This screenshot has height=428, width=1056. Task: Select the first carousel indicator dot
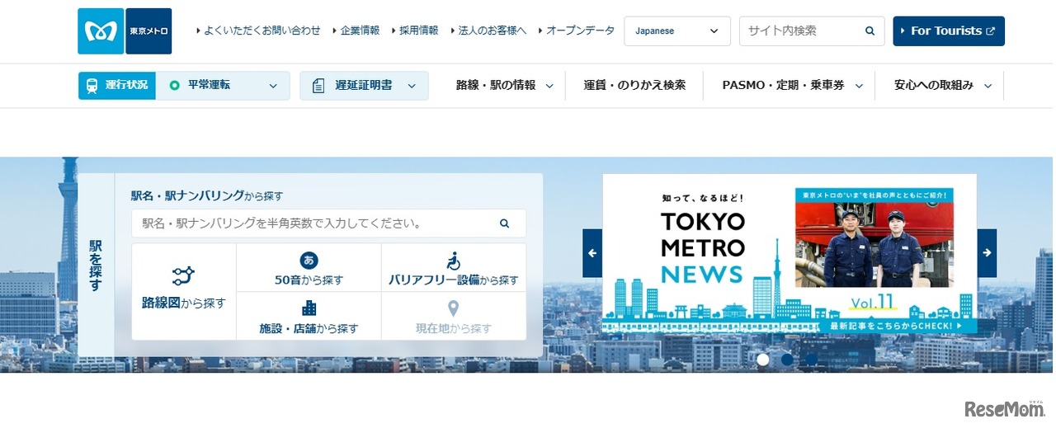click(763, 360)
